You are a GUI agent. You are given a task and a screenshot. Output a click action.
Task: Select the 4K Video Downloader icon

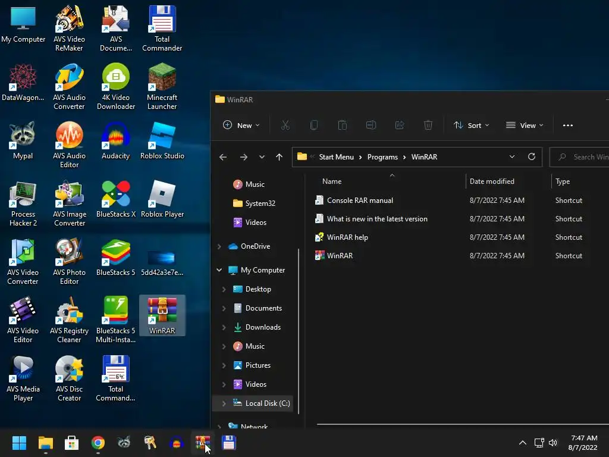(116, 87)
